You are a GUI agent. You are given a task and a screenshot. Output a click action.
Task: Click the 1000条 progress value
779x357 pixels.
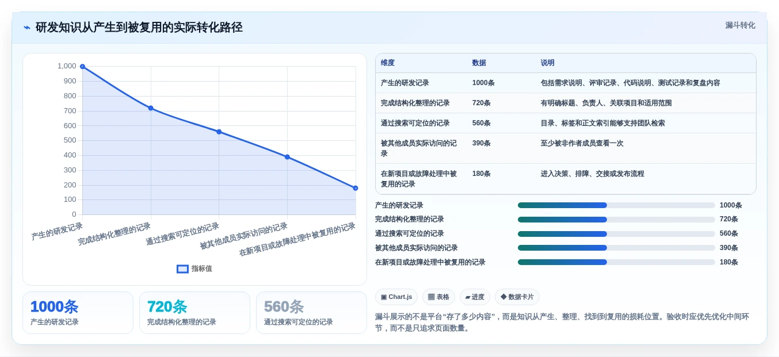[x=731, y=205]
